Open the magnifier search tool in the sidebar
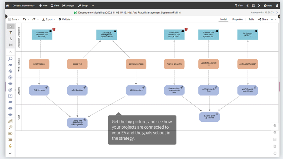The height and width of the screenshot is (159, 283). (10, 59)
